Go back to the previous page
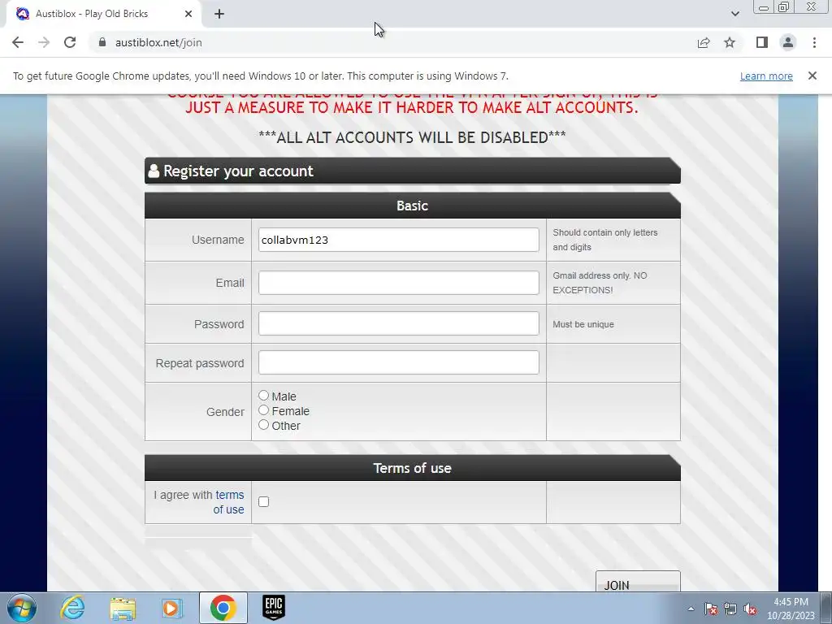 [x=18, y=42]
